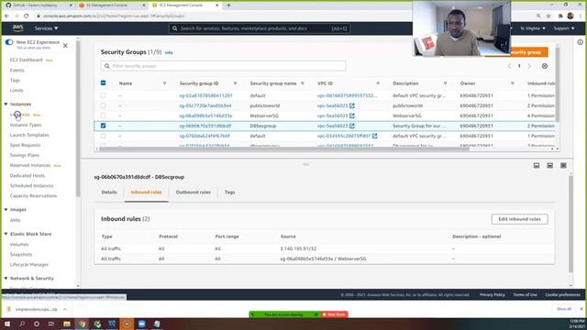Select the publictoworld group checkbox

click(104, 105)
